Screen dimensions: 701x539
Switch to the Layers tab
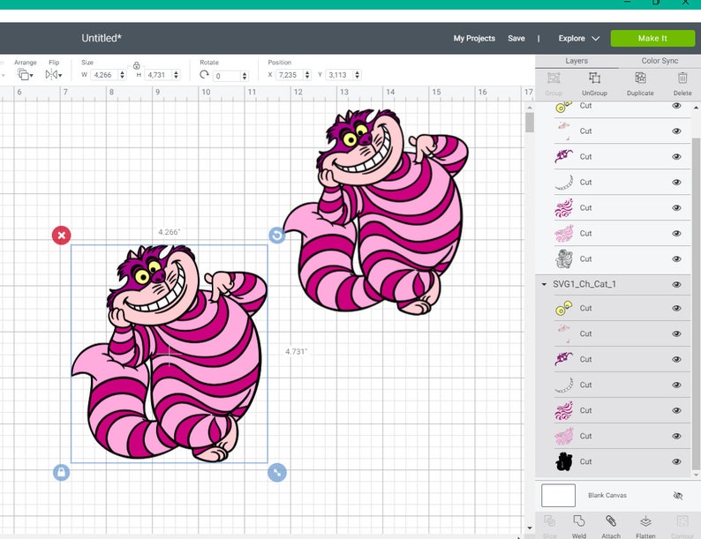(x=577, y=61)
